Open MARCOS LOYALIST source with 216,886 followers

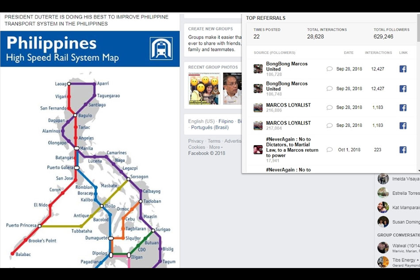(289, 105)
